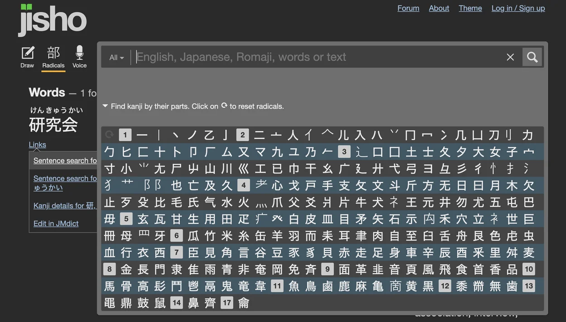
Task: Select radical 乙
Action: coord(209,135)
